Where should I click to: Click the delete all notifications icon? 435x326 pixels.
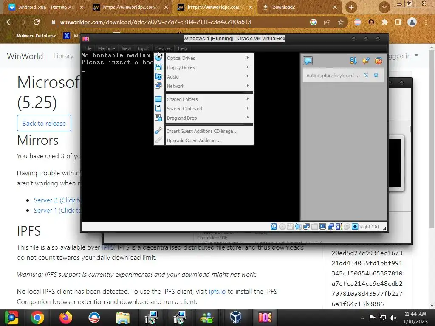click(379, 61)
